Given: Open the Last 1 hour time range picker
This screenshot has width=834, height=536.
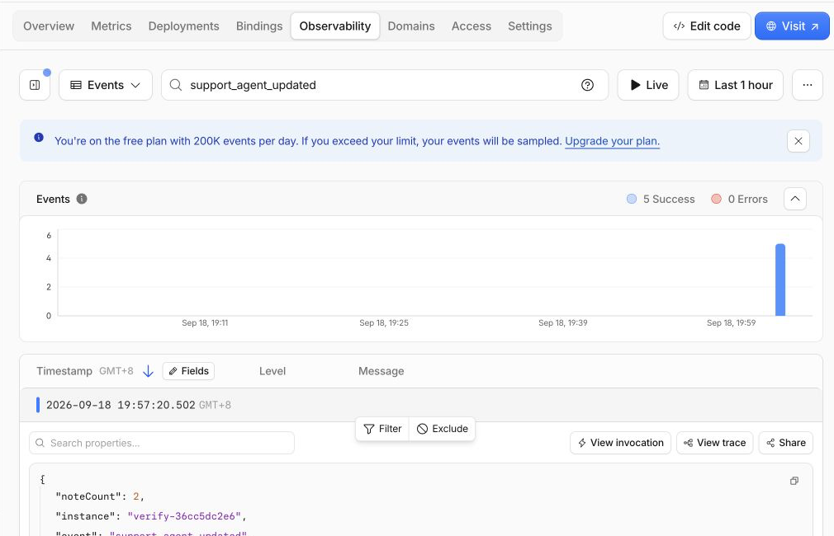Looking at the screenshot, I should (735, 85).
